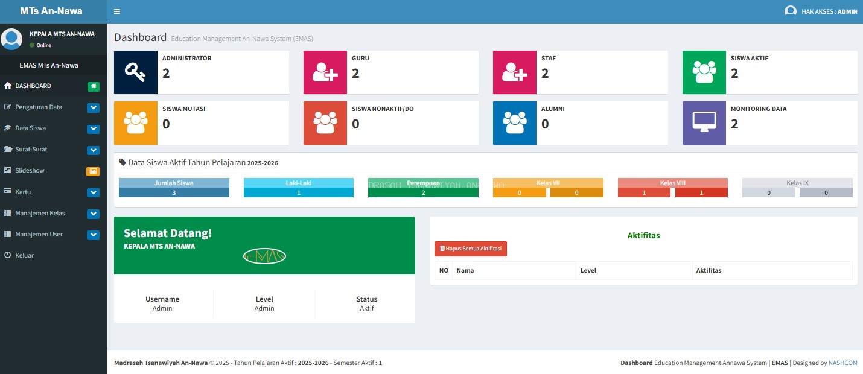The image size is (863, 374).
Task: Click the Siswa Nonaktif/DO red icon
Action: pyautogui.click(x=325, y=123)
